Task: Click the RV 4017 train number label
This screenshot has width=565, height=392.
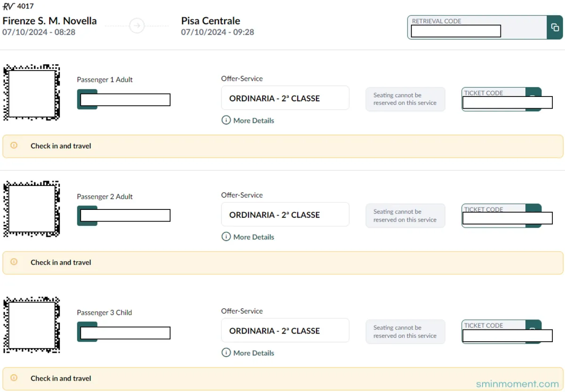Action: (x=18, y=7)
